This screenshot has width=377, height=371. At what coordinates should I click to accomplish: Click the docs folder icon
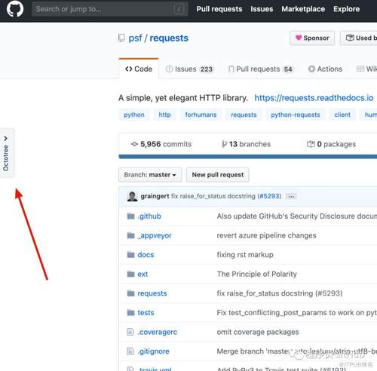coord(130,255)
